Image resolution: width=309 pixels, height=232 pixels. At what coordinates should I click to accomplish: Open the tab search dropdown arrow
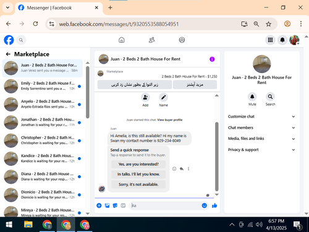[7, 7]
